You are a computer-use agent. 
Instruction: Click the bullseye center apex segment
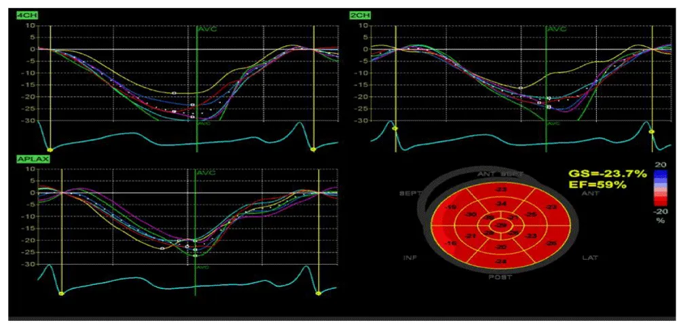(x=500, y=225)
